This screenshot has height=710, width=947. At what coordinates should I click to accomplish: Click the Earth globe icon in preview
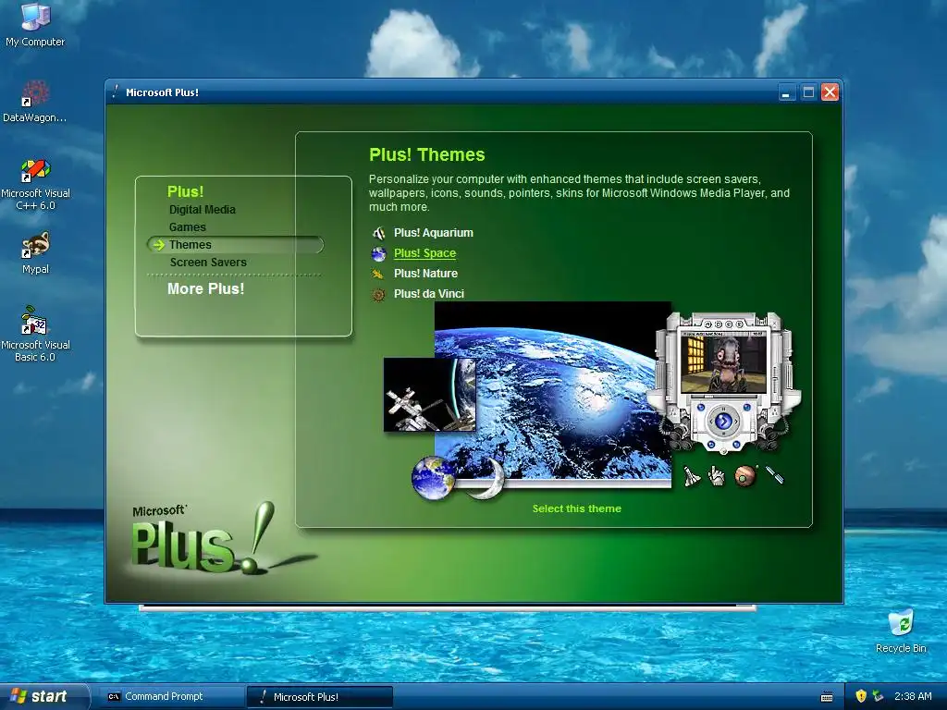pyautogui.click(x=433, y=478)
